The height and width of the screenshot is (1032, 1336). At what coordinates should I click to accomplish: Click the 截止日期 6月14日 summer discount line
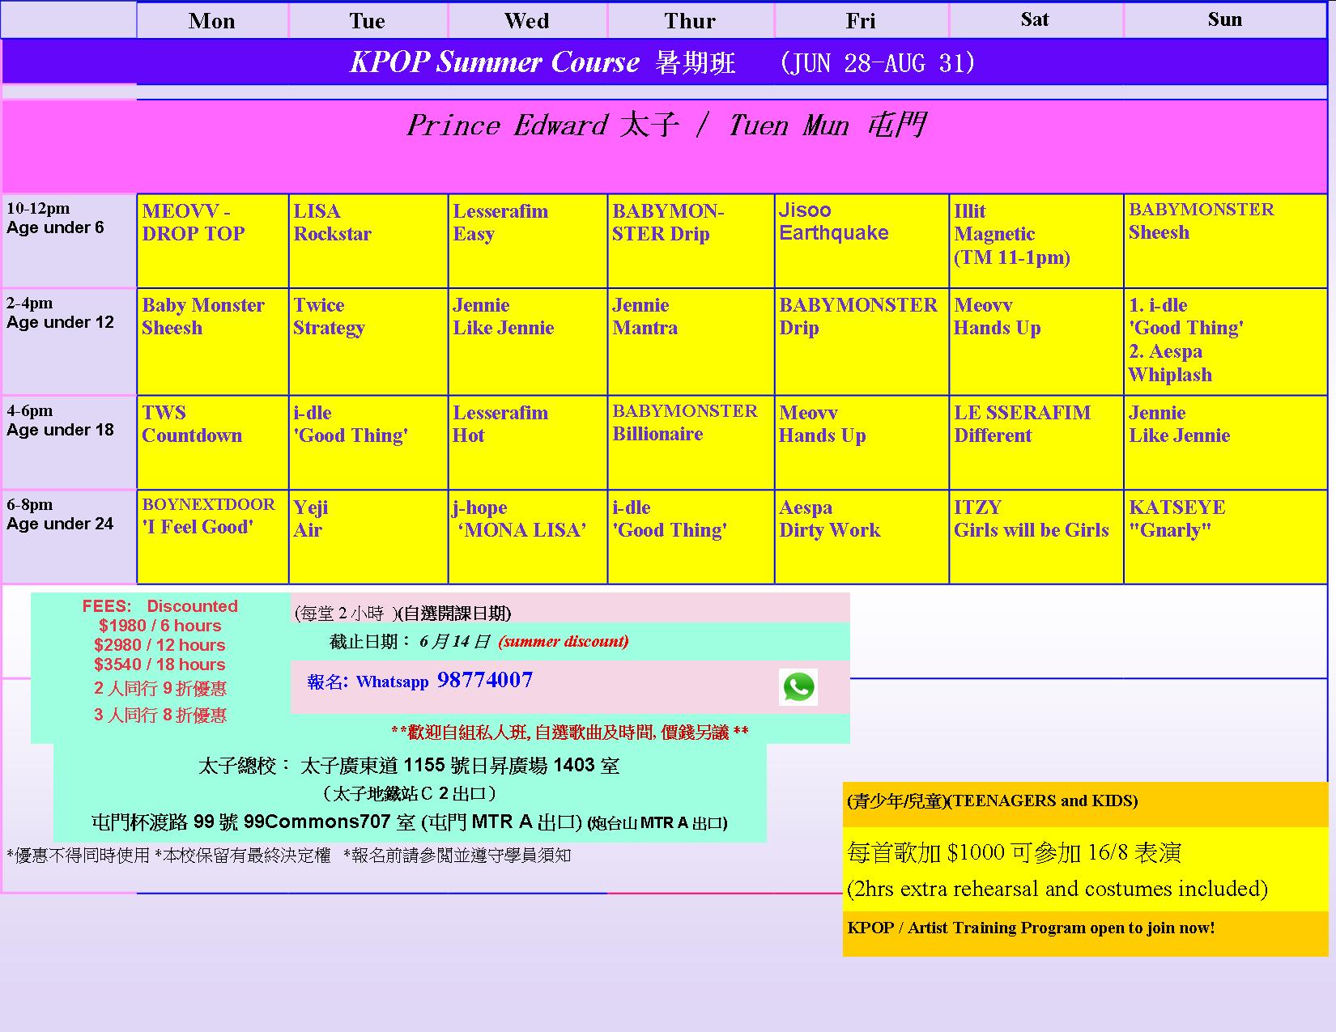[479, 642]
